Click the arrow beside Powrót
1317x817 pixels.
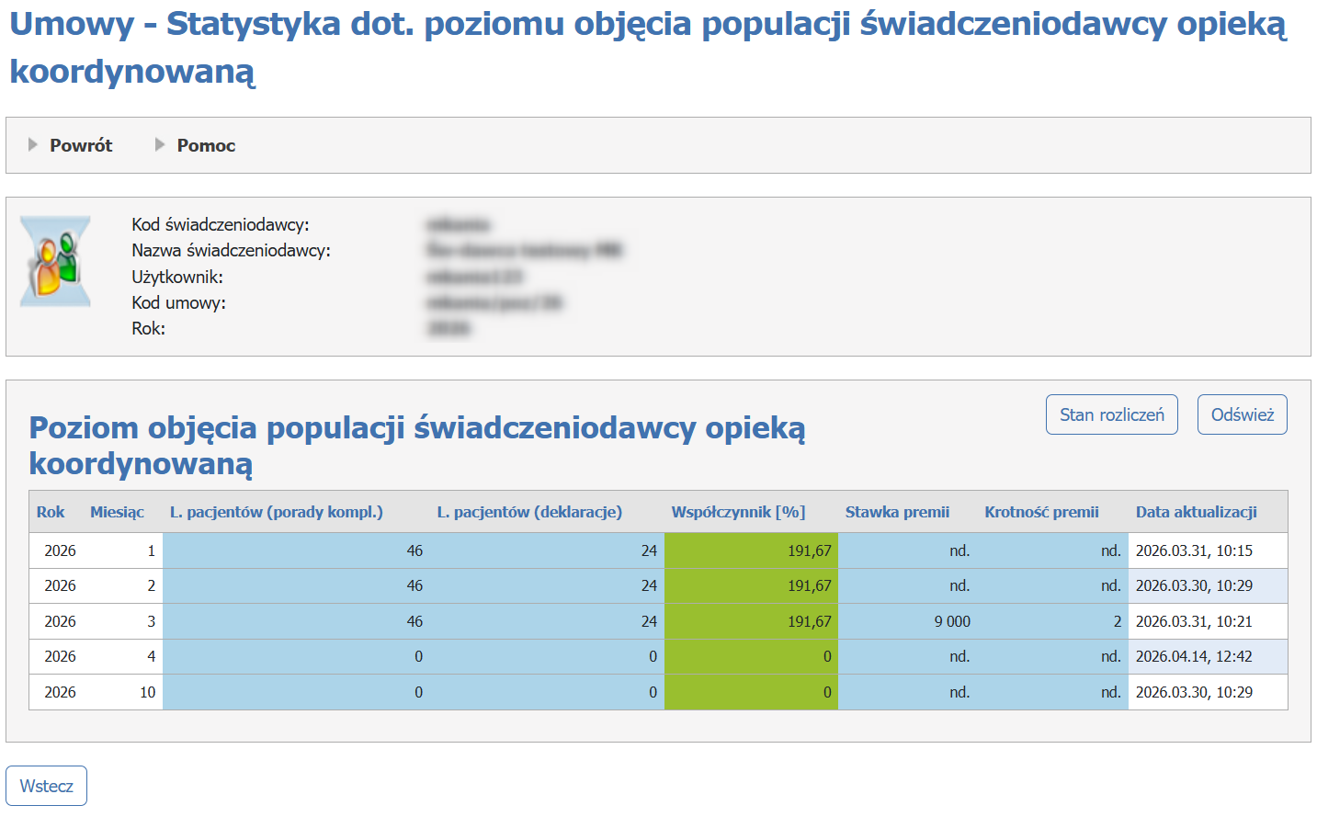(33, 145)
